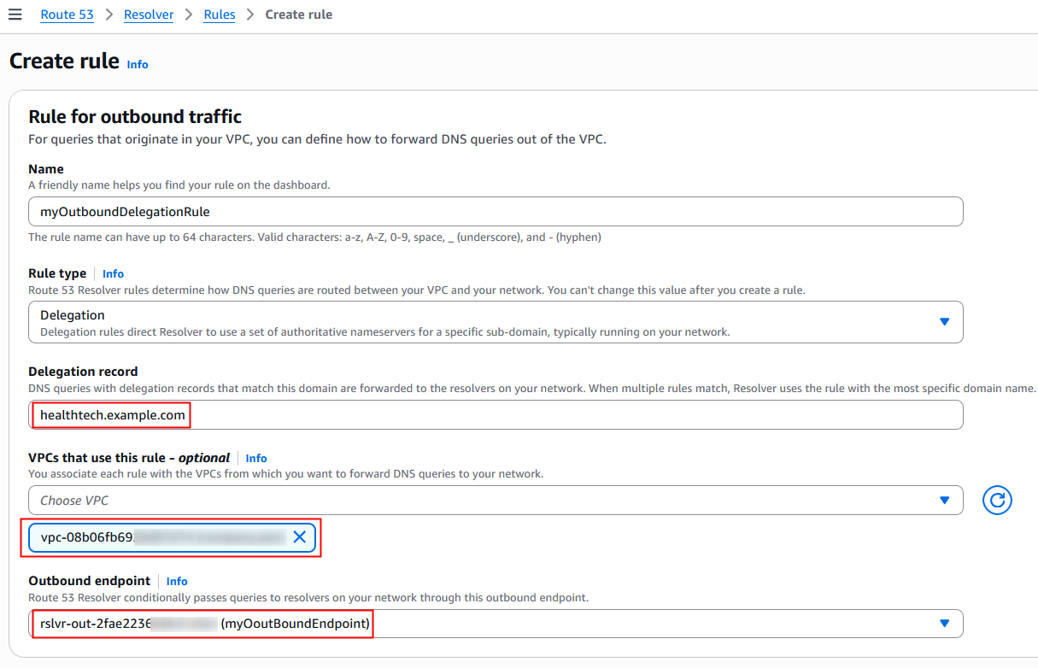Click the dropdown arrow on Outbound endpoint field
Screen dimensions: 1038x668
(x=945, y=624)
